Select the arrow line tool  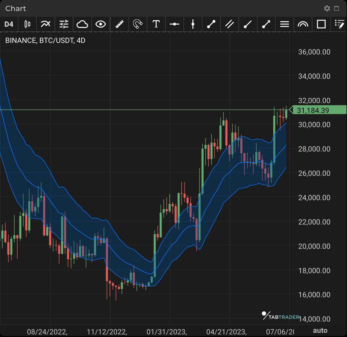(266, 24)
